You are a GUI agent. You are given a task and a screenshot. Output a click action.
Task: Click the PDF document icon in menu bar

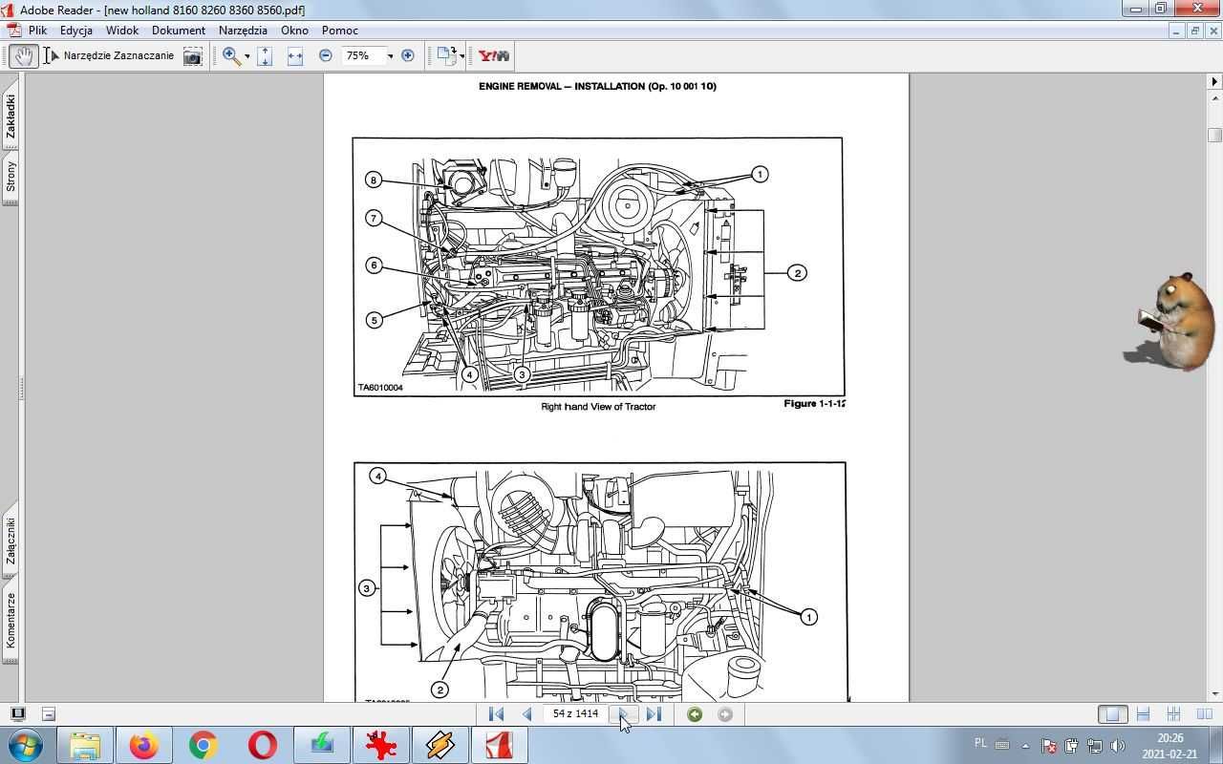tap(13, 31)
